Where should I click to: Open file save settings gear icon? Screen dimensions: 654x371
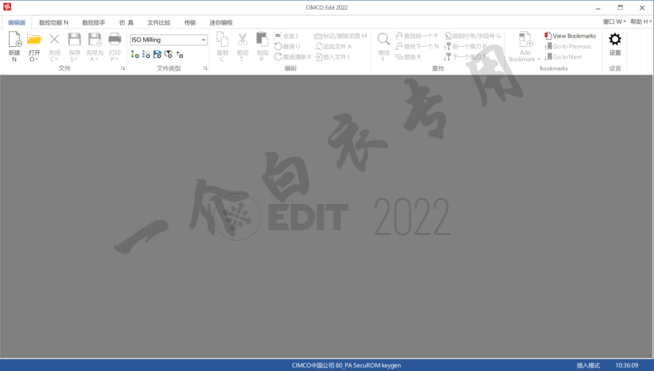tap(157, 55)
